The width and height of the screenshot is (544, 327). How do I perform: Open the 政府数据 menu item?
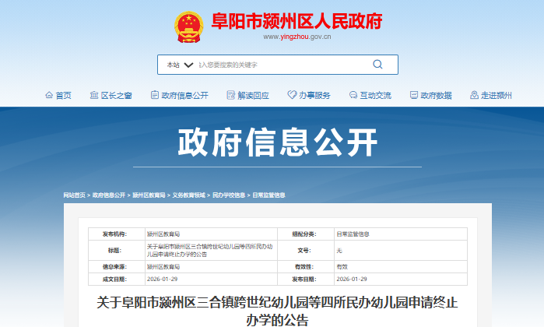pos(436,96)
